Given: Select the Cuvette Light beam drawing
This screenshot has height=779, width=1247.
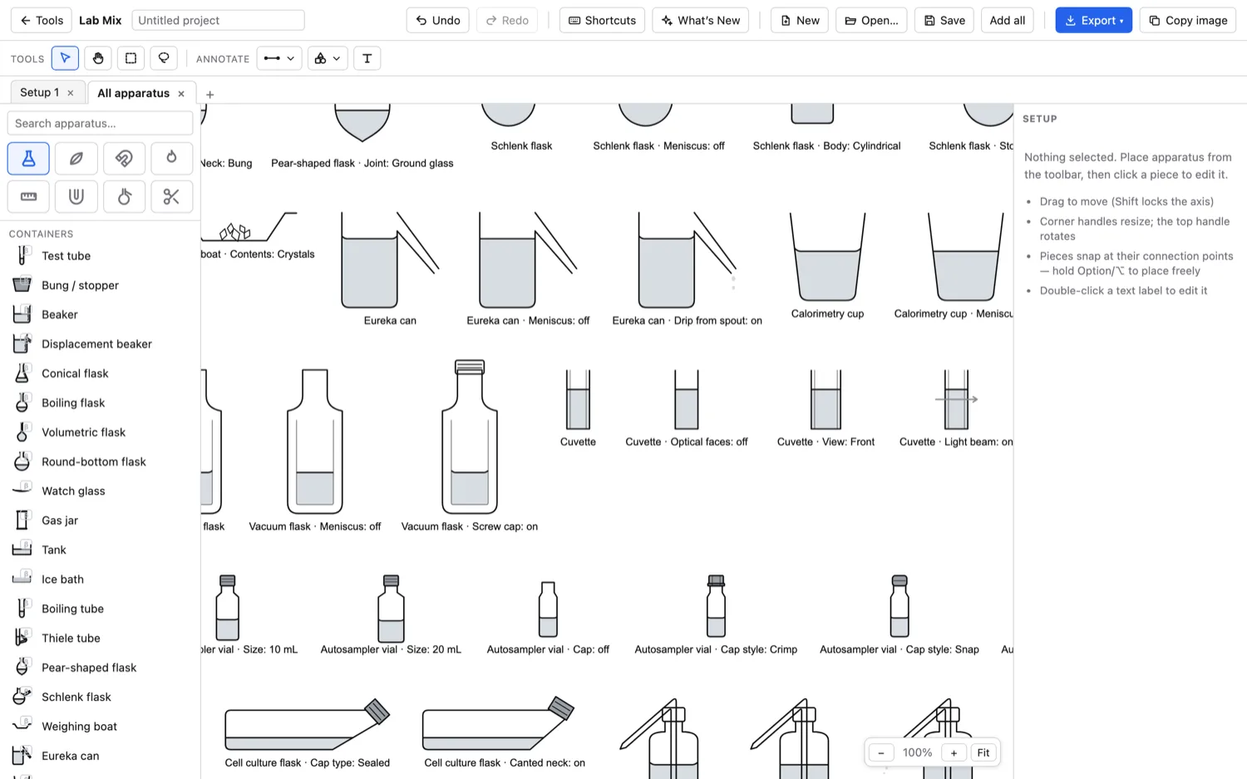Looking at the screenshot, I should click(x=956, y=399).
